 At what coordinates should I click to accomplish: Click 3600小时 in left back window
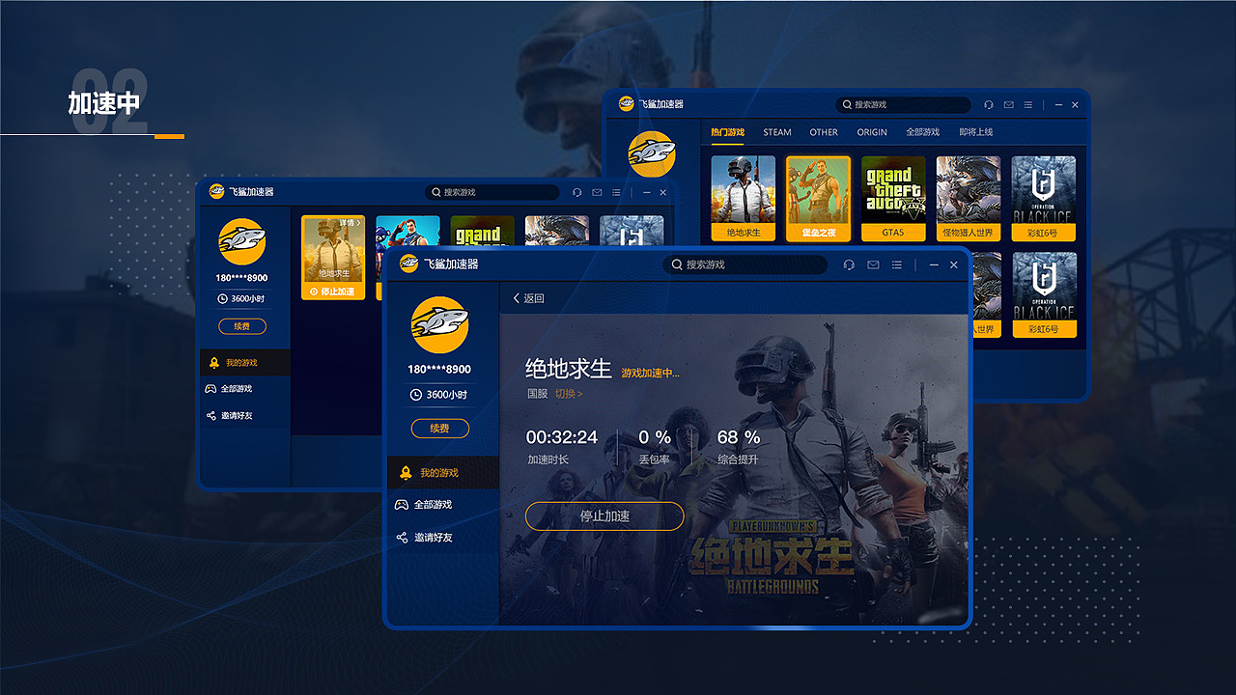(242, 299)
